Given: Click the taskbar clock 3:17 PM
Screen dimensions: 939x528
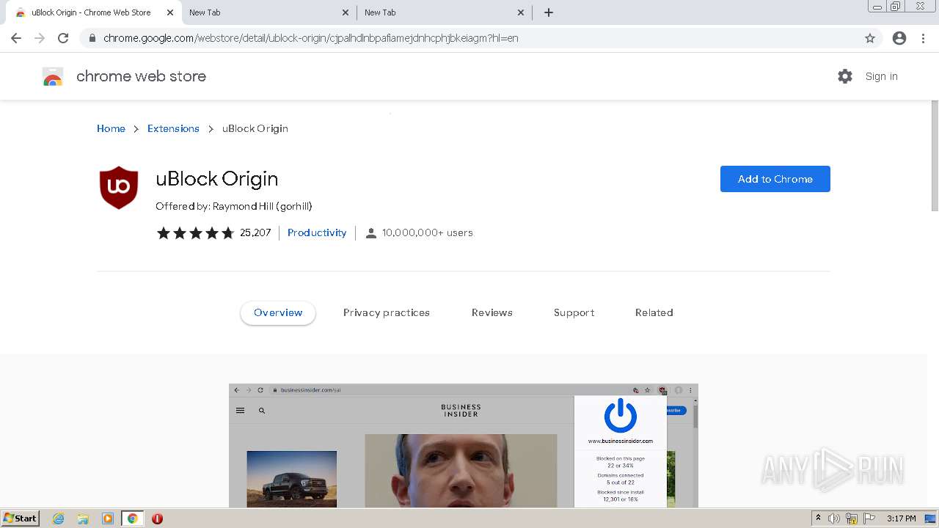Looking at the screenshot, I should (x=902, y=518).
